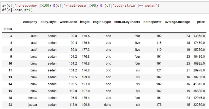Viewport: 209px width, 109px height.
Task: Click 'six' cylinders cell in jaguar row
Action: 138,105
